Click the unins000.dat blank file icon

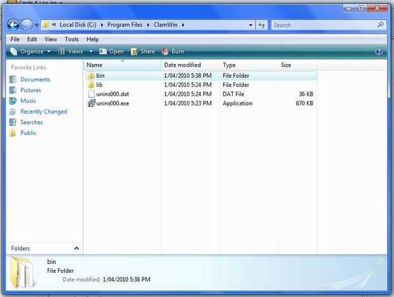coord(92,94)
